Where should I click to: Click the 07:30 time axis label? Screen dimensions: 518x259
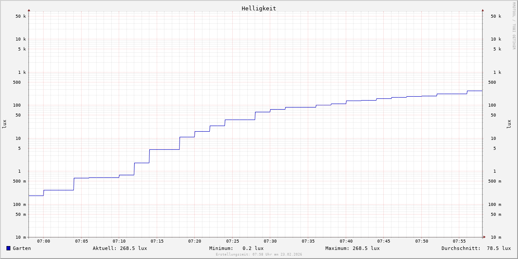pos(270,241)
